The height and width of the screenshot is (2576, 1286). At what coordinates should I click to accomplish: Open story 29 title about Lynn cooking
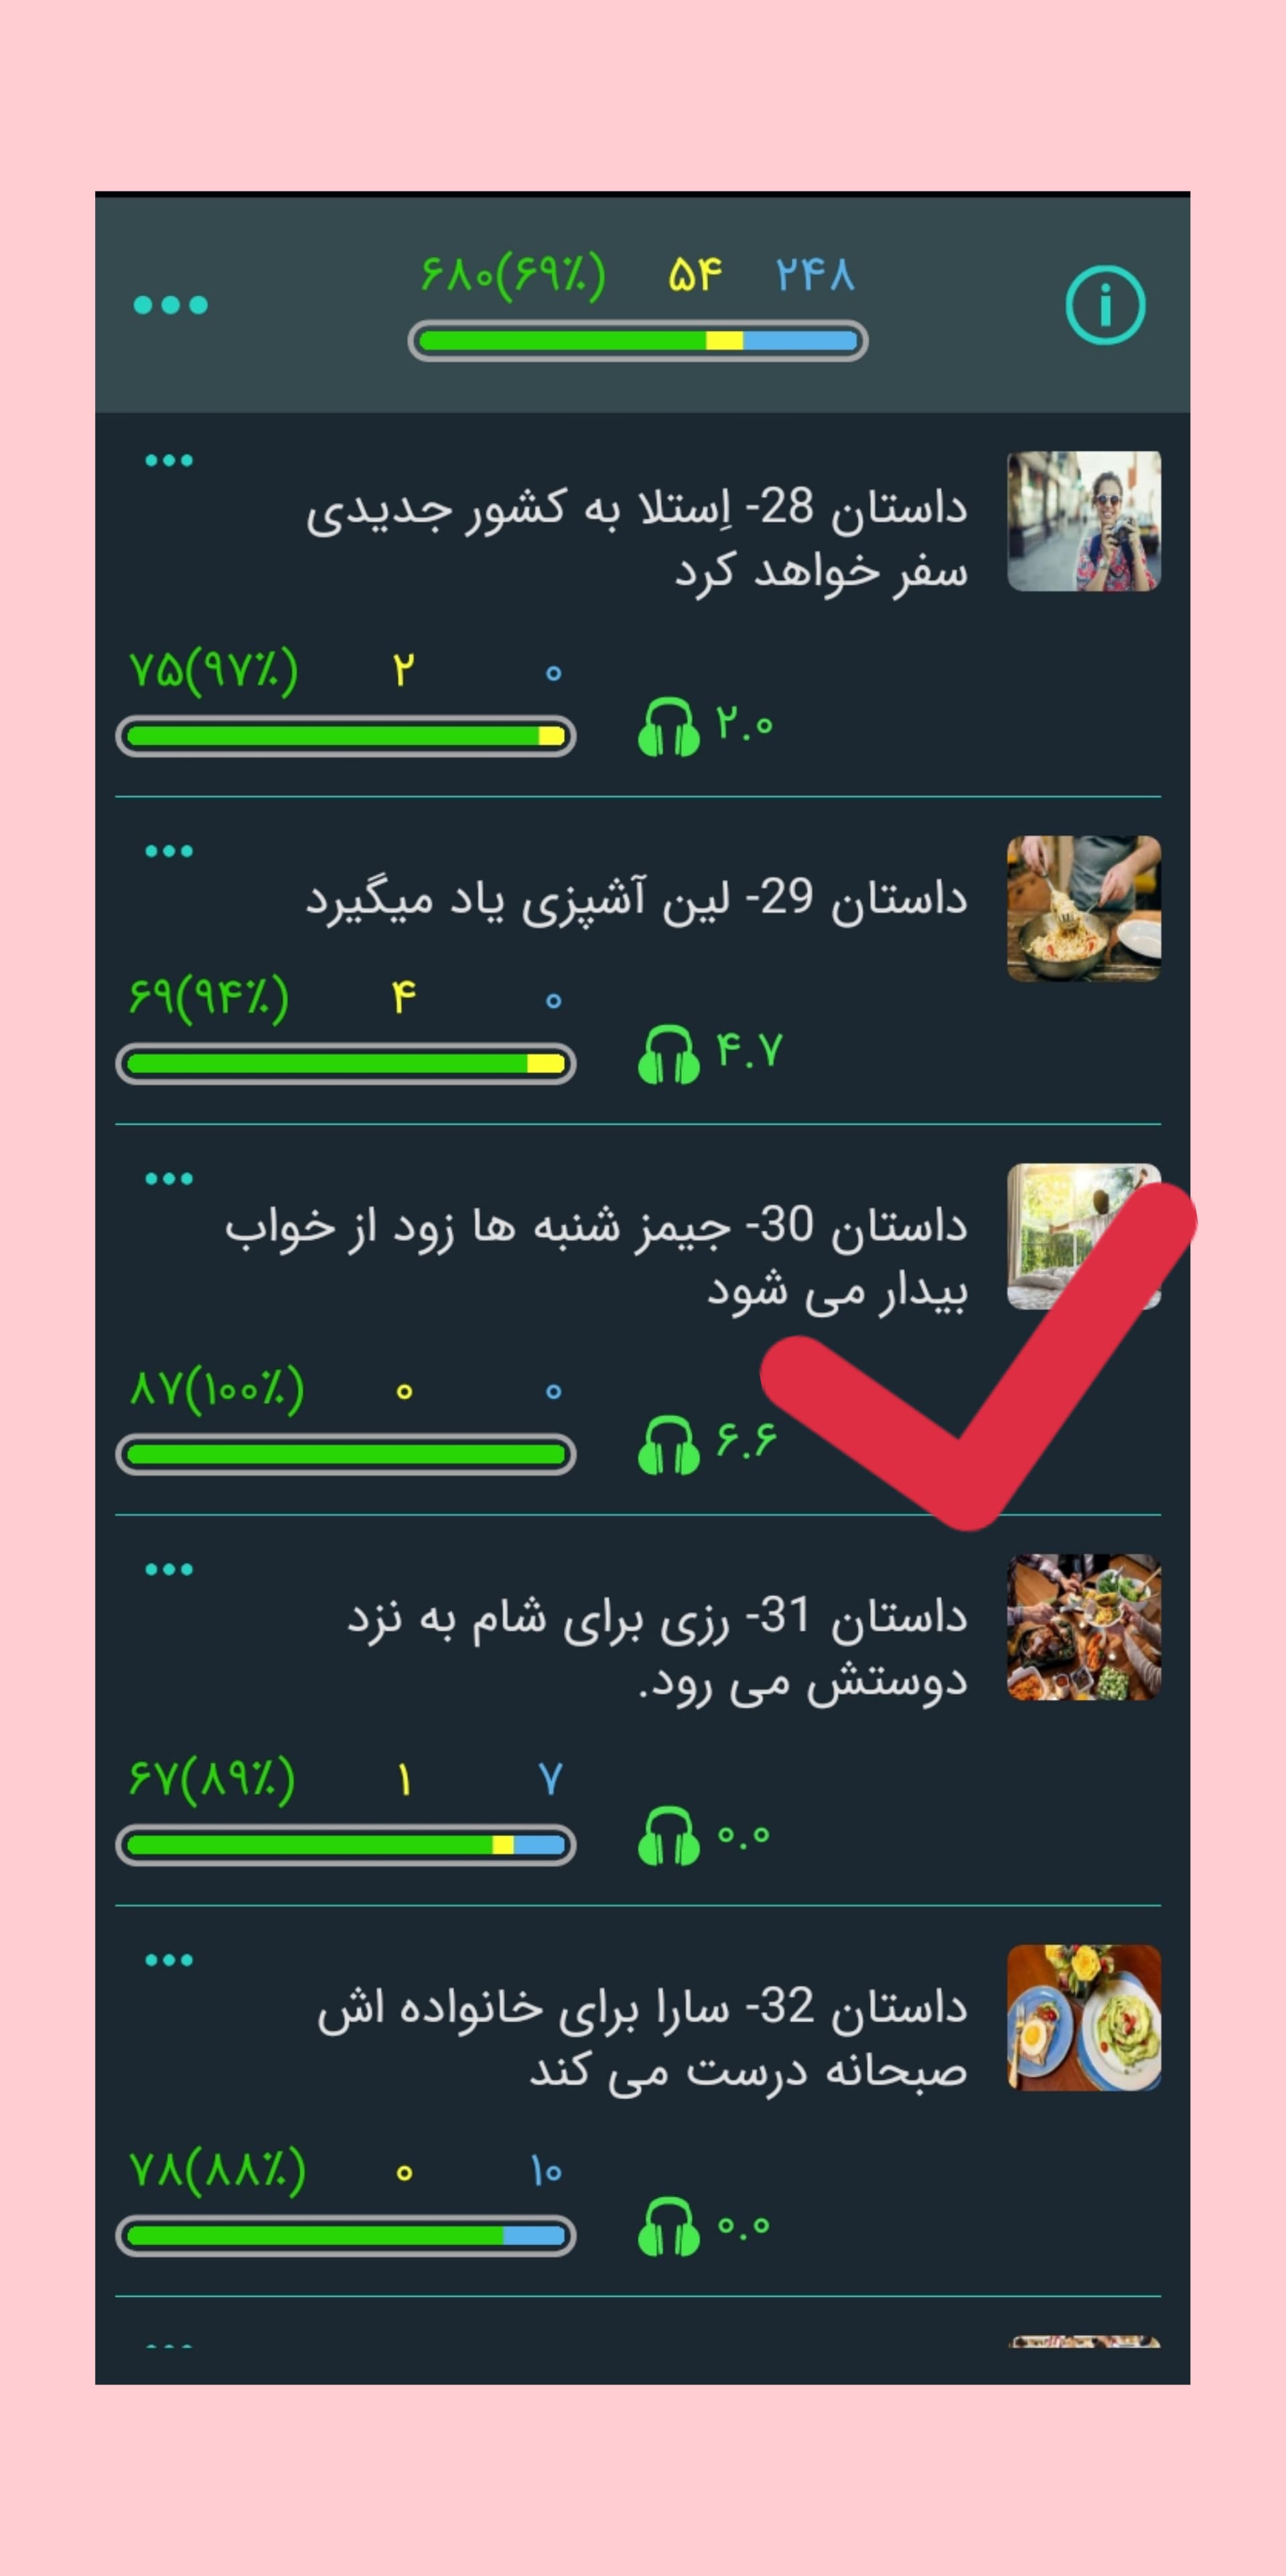(637, 898)
